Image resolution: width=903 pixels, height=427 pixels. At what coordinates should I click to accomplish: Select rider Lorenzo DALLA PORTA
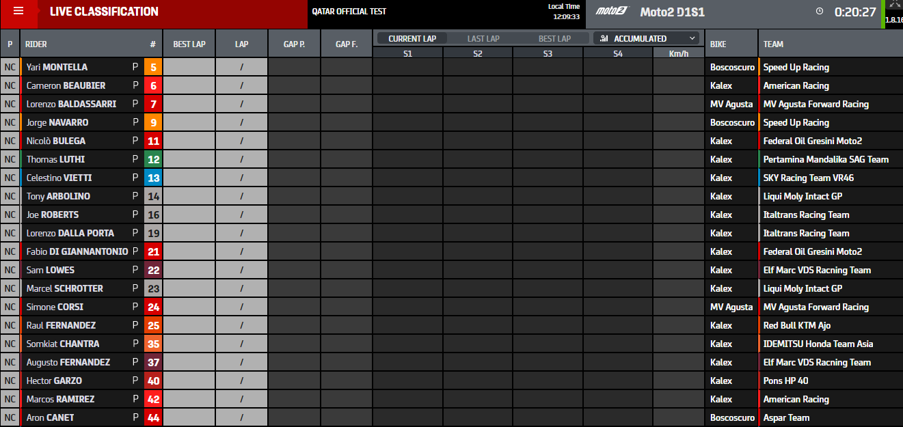pos(70,233)
